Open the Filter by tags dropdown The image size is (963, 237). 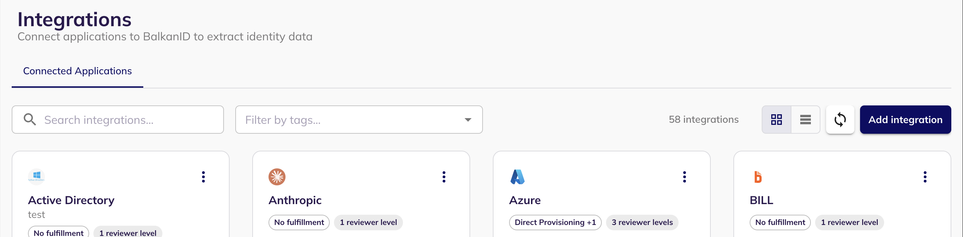(x=359, y=120)
